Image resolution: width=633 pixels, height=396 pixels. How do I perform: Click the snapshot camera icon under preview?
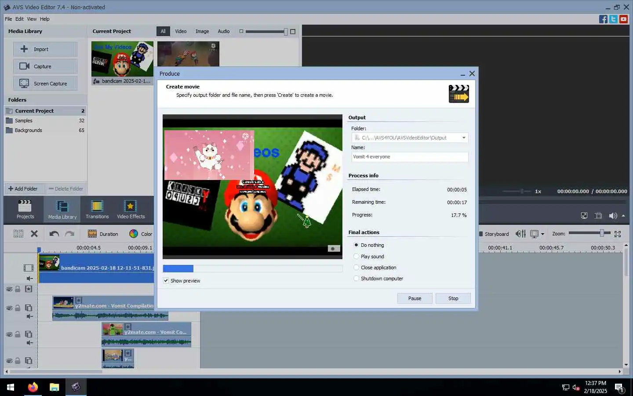pos(598,216)
